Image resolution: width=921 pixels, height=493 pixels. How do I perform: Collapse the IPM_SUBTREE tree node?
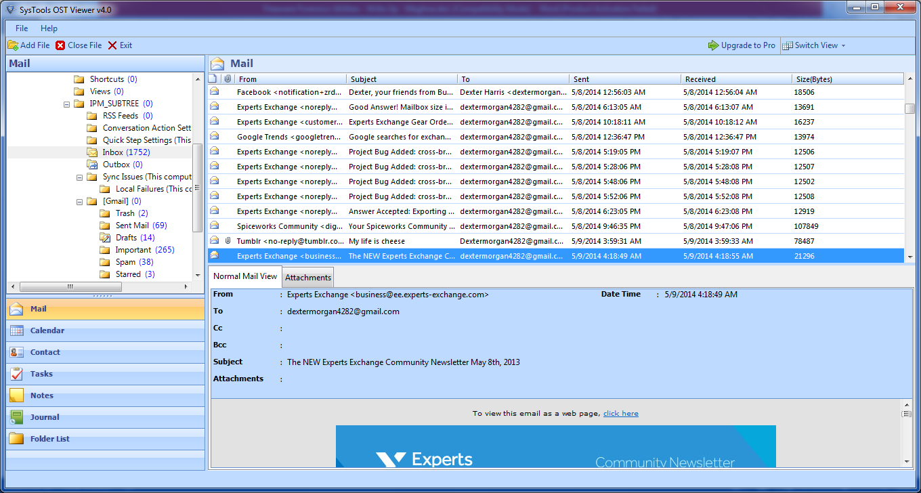66,104
